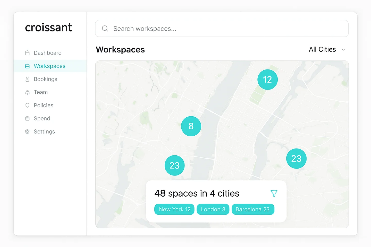Focus the Search workspaces field
Viewport: 371px width, 247px height.
[x=222, y=29]
